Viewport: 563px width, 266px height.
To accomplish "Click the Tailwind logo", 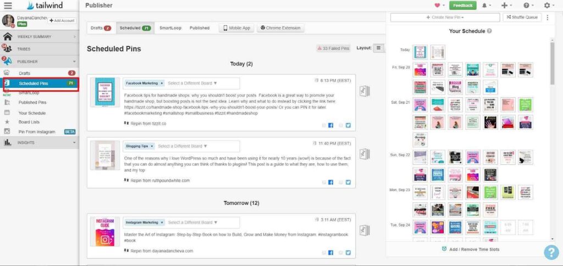I will [x=44, y=5].
